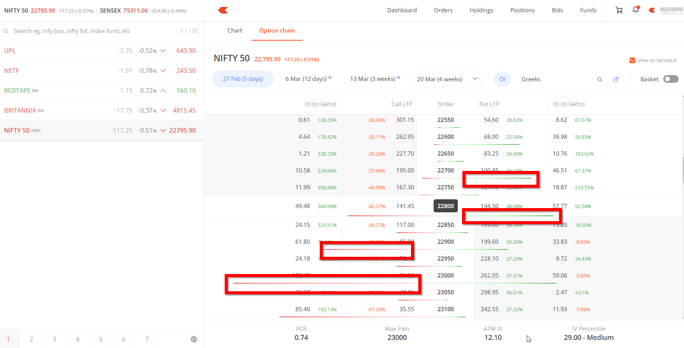Viewport: 684px width, 348px height.
Task: Click the 22850 strike
Action: (446, 225)
